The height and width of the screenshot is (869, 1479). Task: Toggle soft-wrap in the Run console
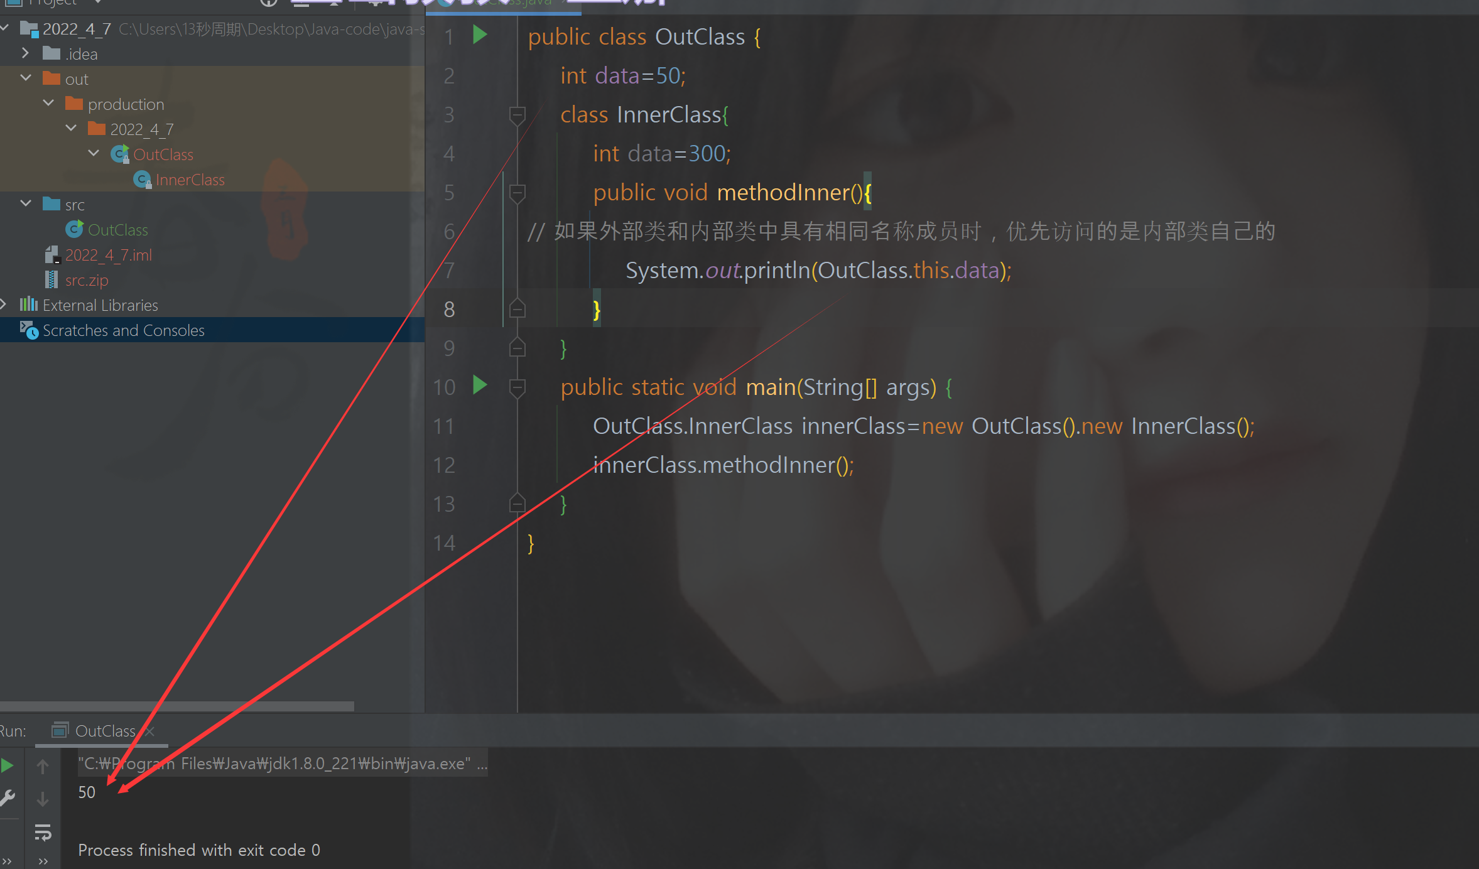pyautogui.click(x=43, y=833)
